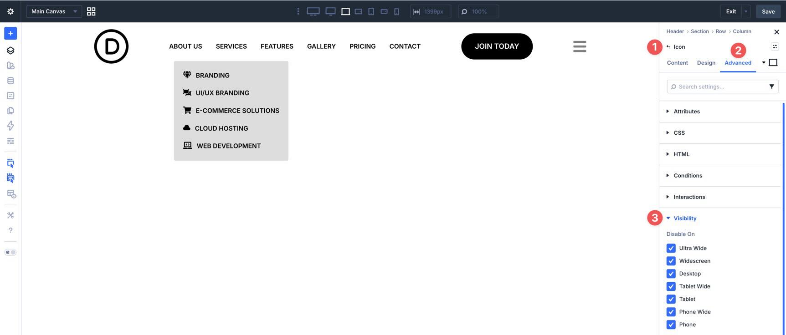The height and width of the screenshot is (335, 786).
Task: Uncheck the Ultra Wide checkbox
Action: coord(671,248)
